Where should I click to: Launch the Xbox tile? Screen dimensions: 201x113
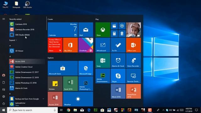tap(103, 30)
